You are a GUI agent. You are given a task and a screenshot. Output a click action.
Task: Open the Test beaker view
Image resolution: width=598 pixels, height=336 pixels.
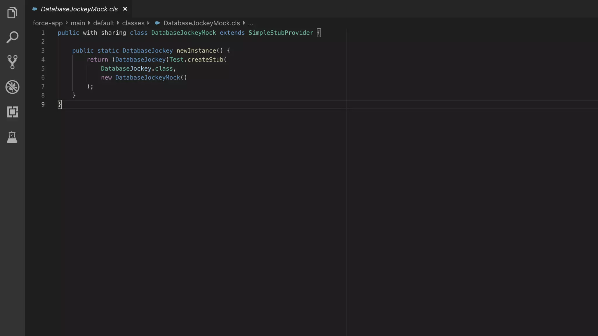pyautogui.click(x=12, y=137)
